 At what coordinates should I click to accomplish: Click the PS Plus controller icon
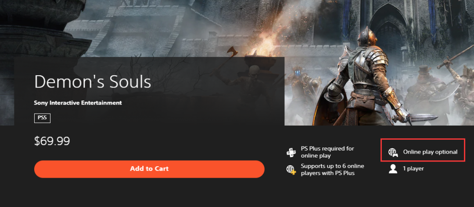[291, 152]
